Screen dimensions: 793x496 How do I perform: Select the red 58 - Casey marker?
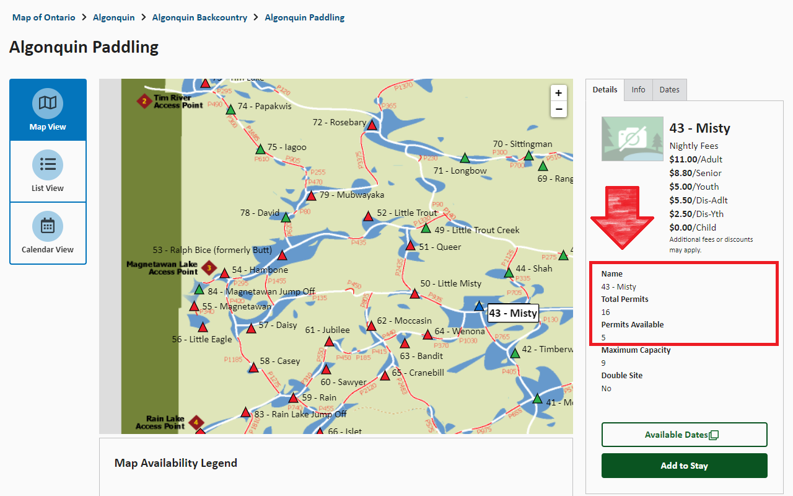coord(253,368)
